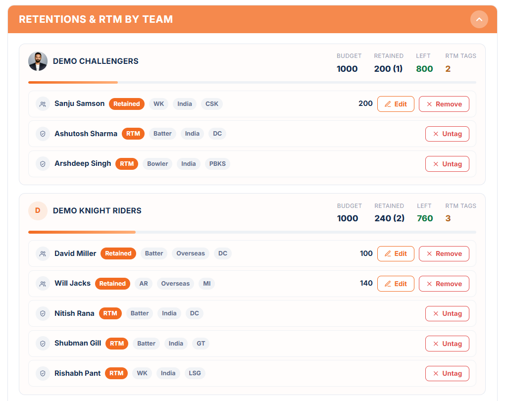Remove Will Jacks from retentions
506x401 pixels.
coord(444,284)
